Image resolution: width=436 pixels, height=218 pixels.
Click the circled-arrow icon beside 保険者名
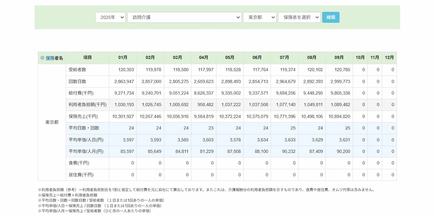(42, 58)
